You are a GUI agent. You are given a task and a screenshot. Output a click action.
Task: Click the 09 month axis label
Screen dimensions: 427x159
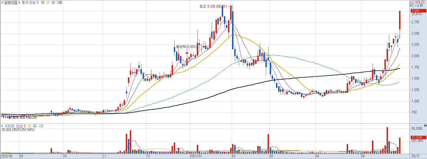pyautogui.click(x=21, y=156)
